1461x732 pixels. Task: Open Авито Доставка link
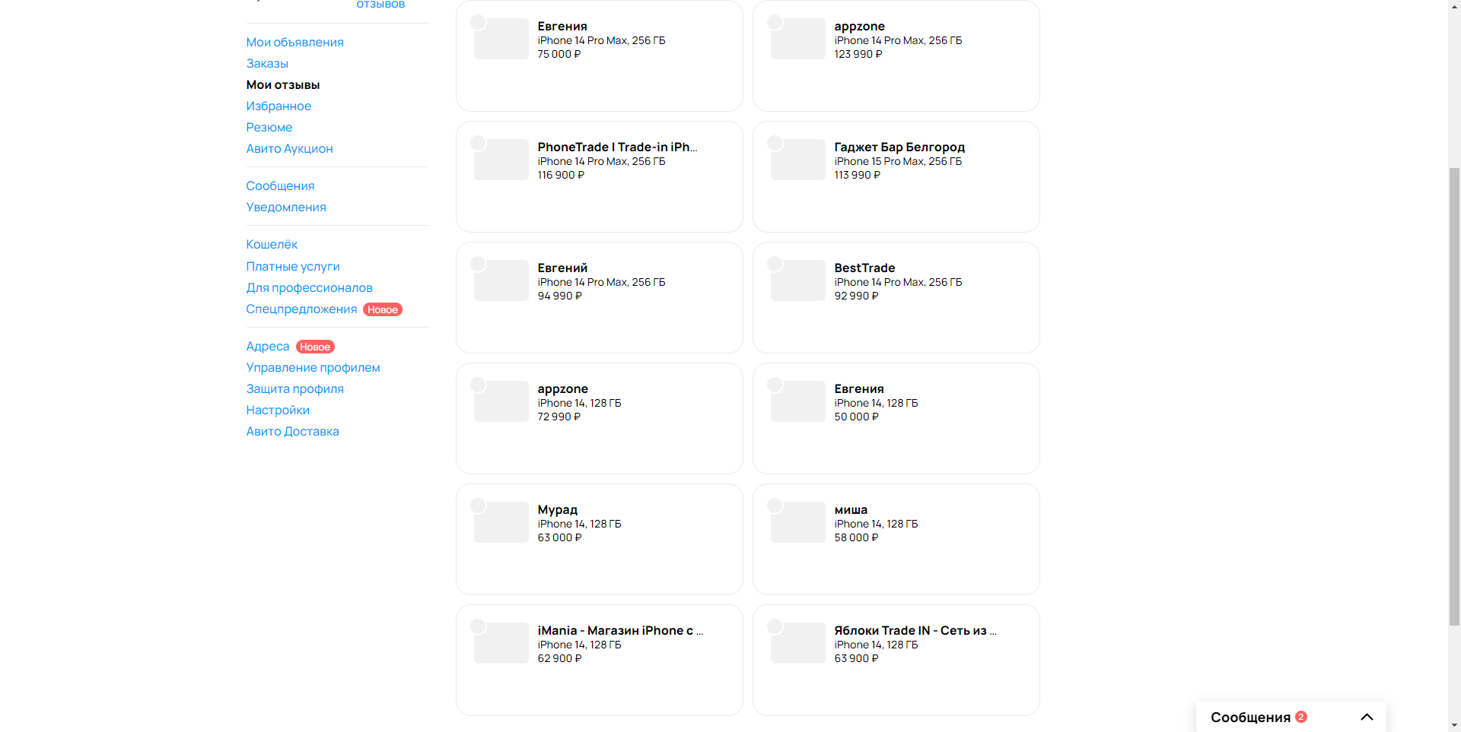[x=292, y=431]
